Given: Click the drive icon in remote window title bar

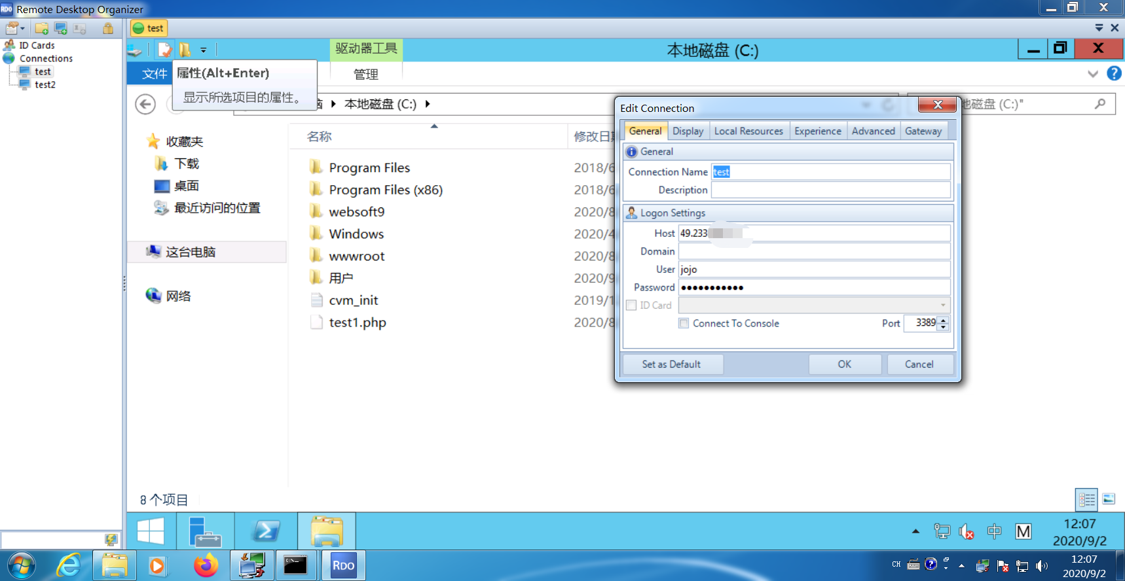Looking at the screenshot, I should (134, 50).
